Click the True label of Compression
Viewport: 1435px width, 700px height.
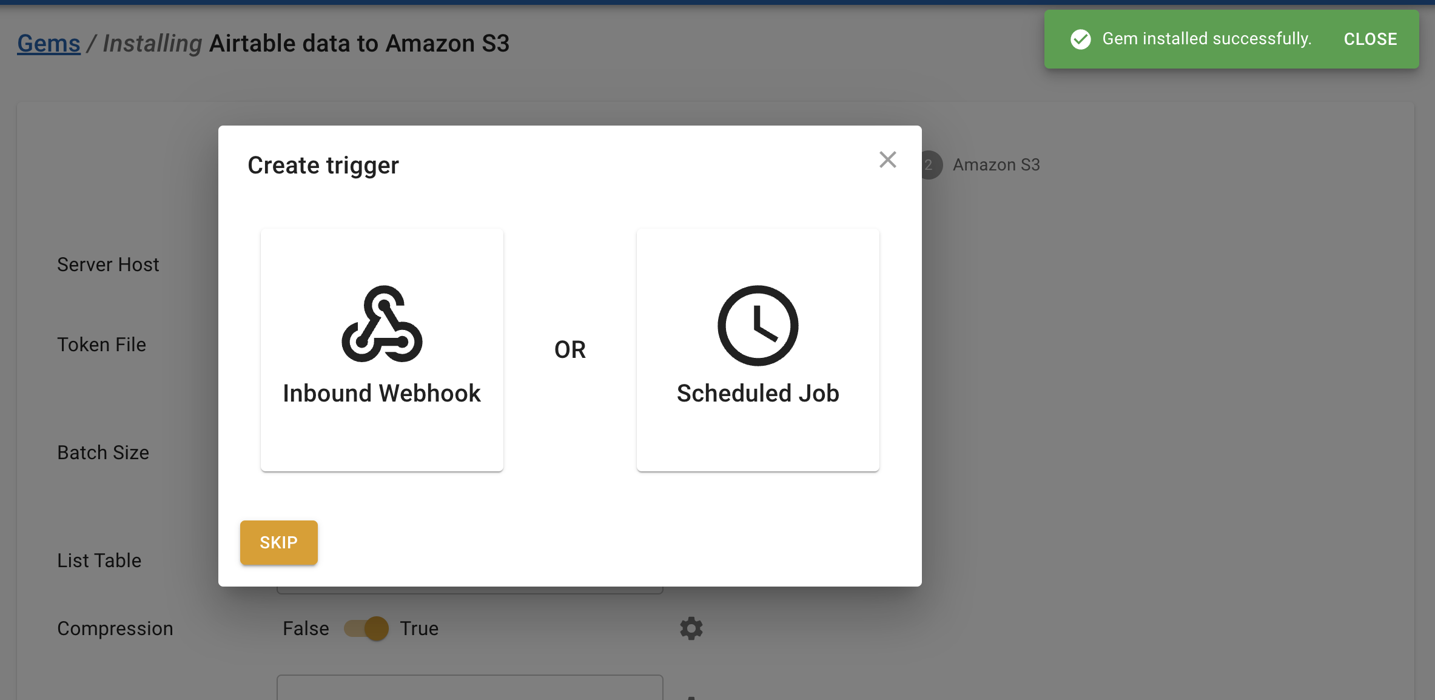pos(419,628)
